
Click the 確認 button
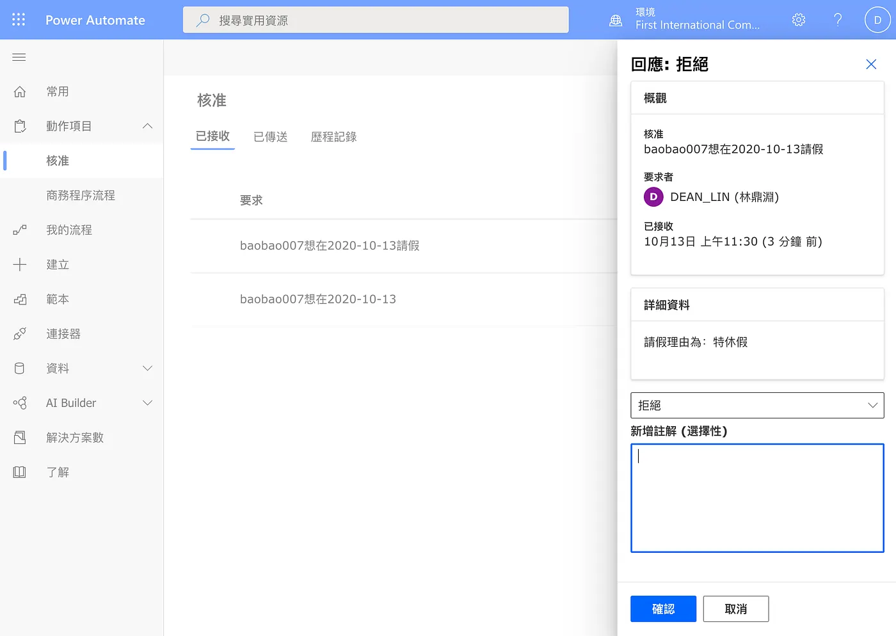point(663,608)
